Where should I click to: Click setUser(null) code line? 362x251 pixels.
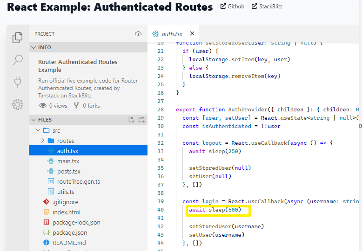[x=210, y=176]
